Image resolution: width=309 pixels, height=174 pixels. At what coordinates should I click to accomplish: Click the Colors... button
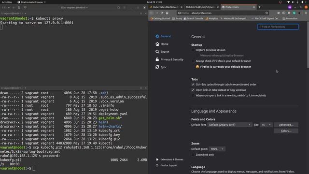tap(286, 131)
